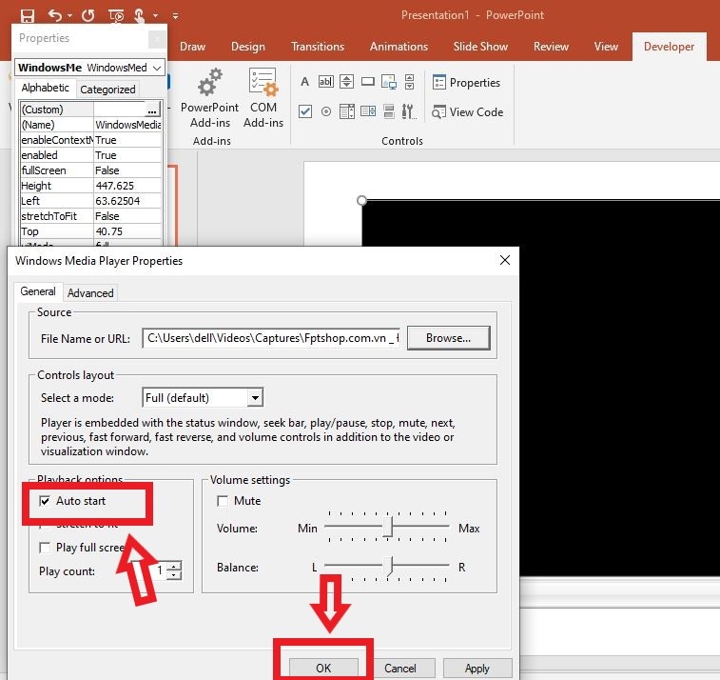
Task: Click the Volume slider handle
Action: click(388, 526)
